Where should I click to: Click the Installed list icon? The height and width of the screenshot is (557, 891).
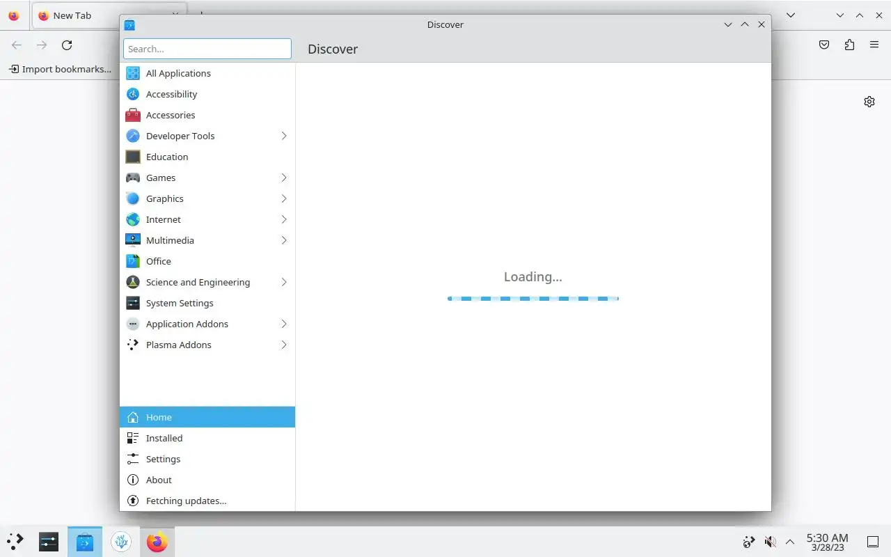(133, 438)
